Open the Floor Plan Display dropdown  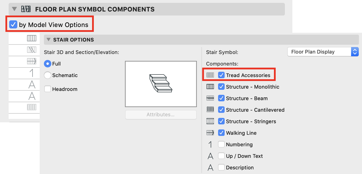(323, 52)
